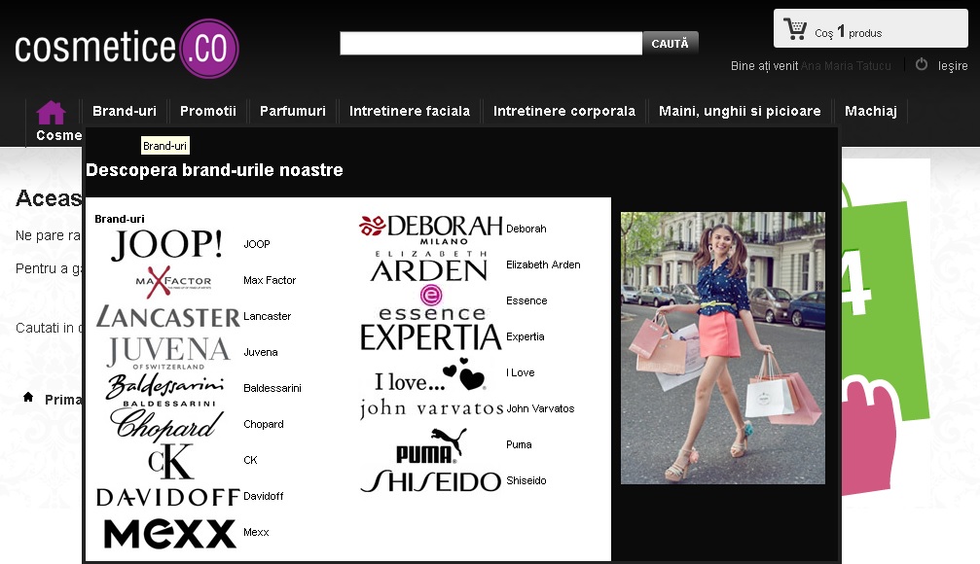Image resolution: width=980 pixels, height=564 pixels.
Task: Select the Davidoff brand logo
Action: (x=168, y=497)
